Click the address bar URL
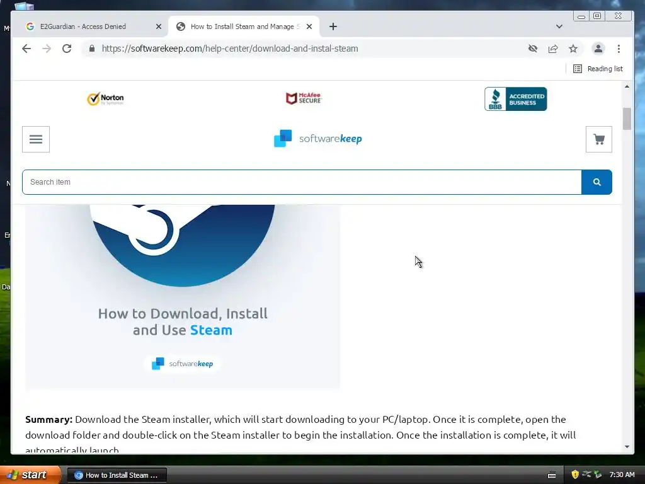This screenshot has height=484, width=645. [230, 49]
